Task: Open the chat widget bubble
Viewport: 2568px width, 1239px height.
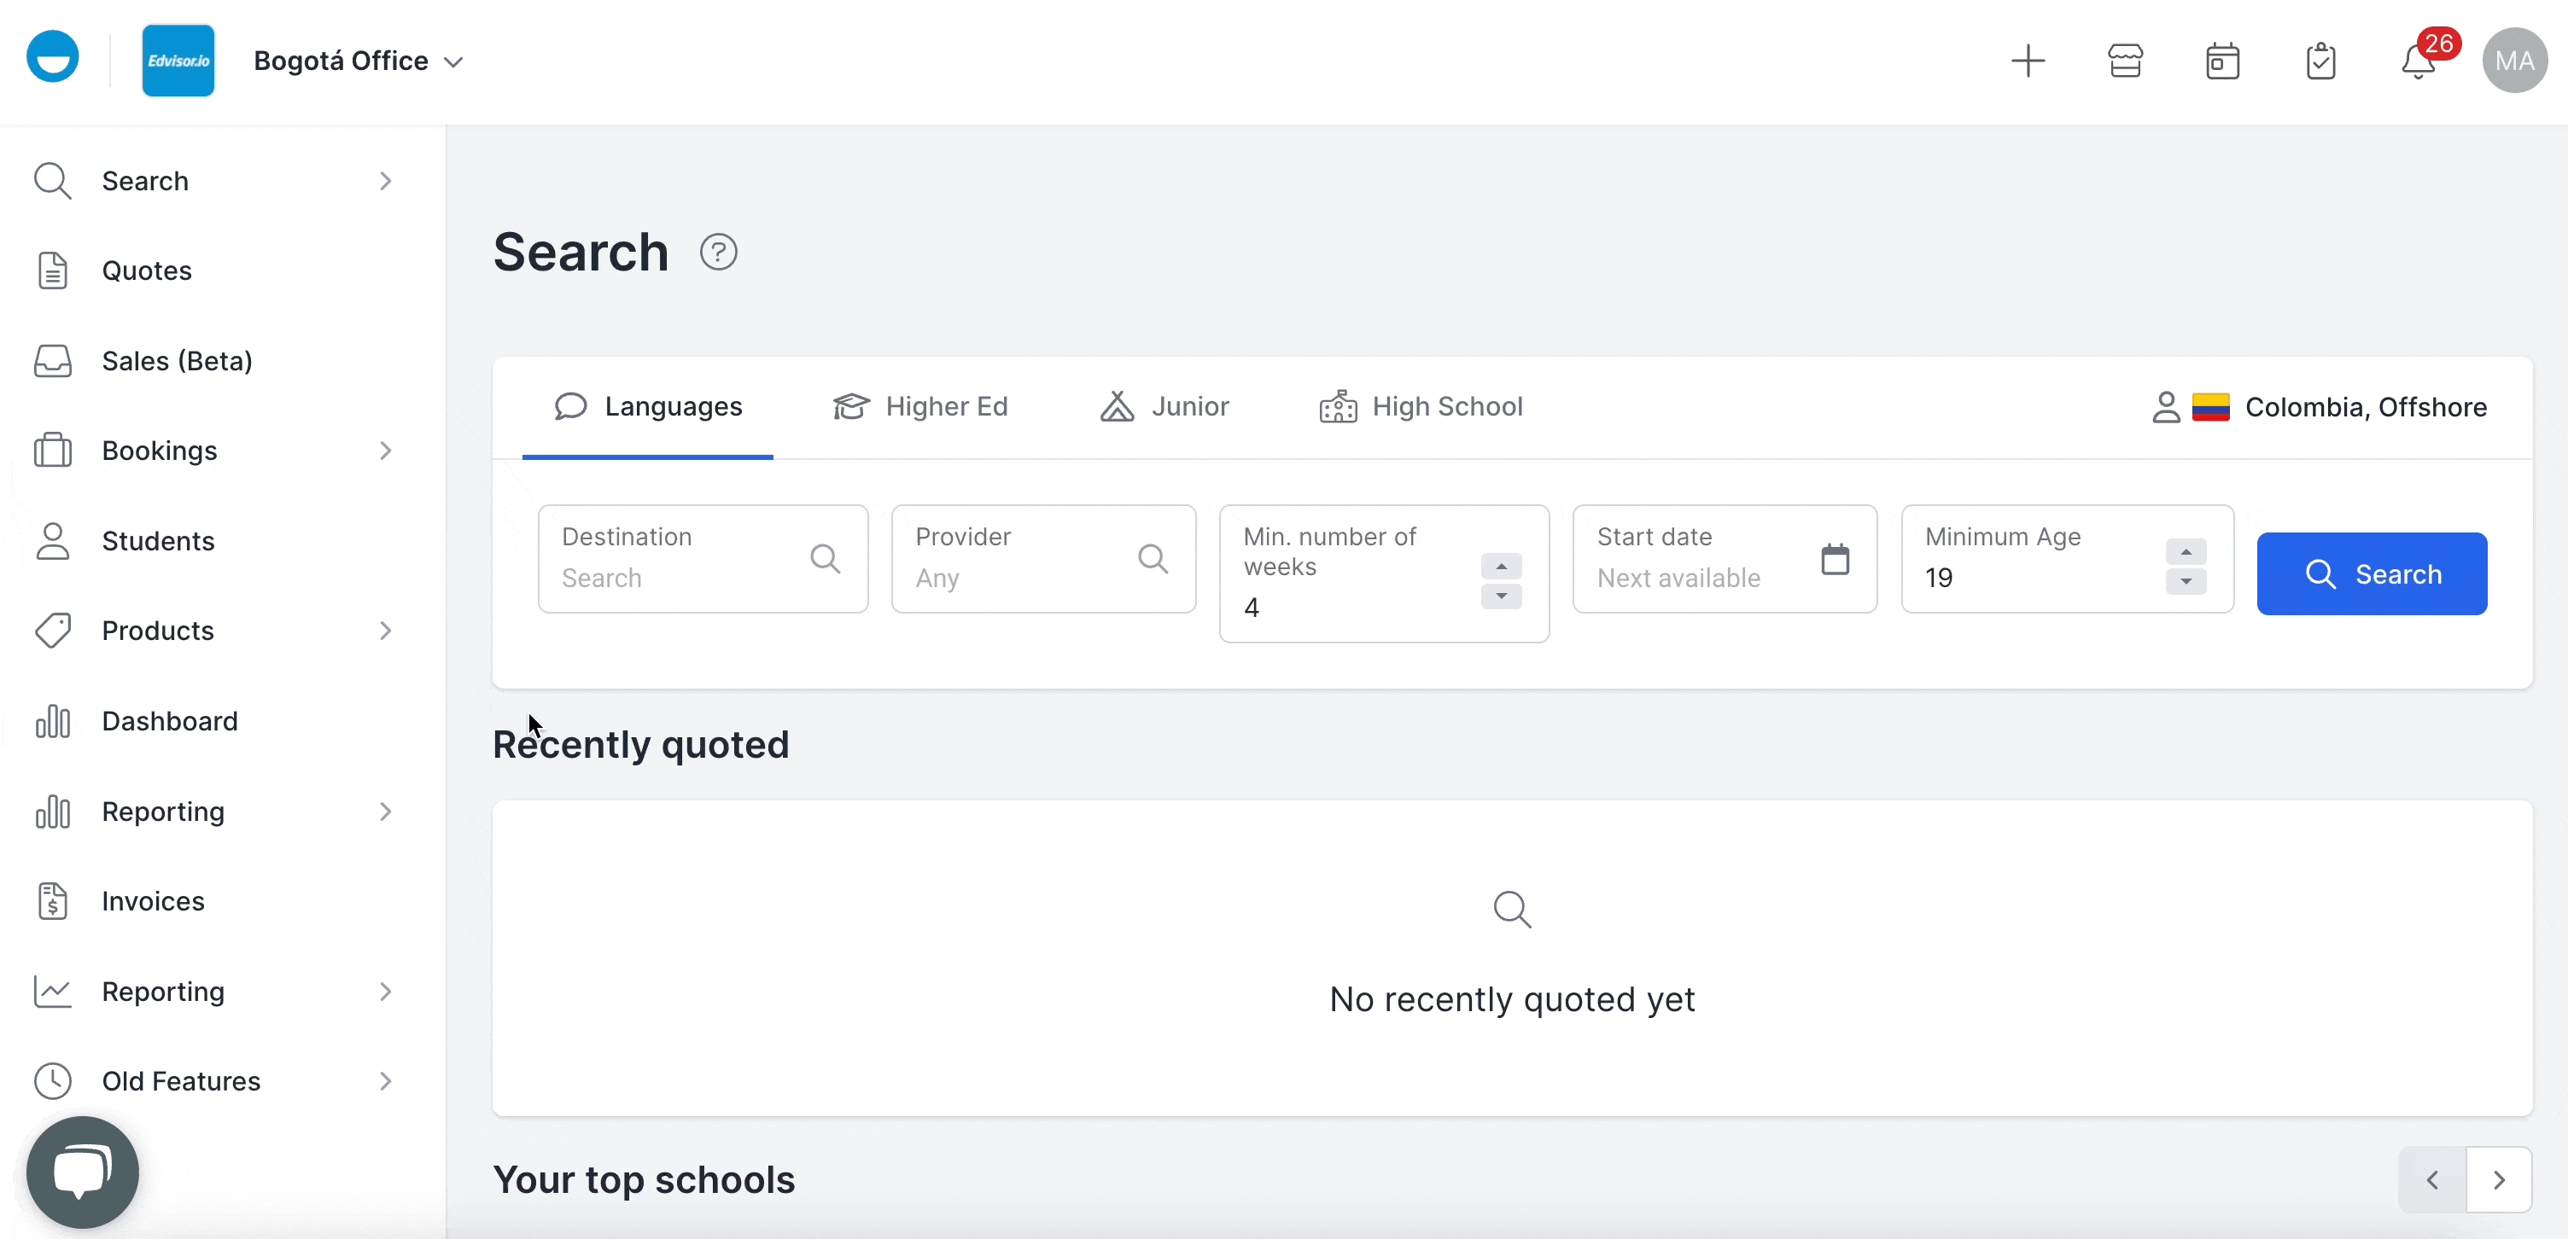Action: [x=83, y=1172]
